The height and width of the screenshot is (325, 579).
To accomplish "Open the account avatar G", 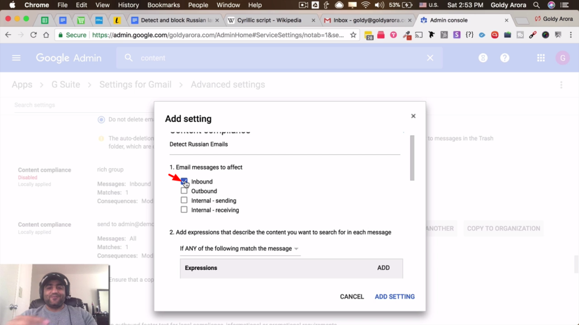I will (x=563, y=58).
